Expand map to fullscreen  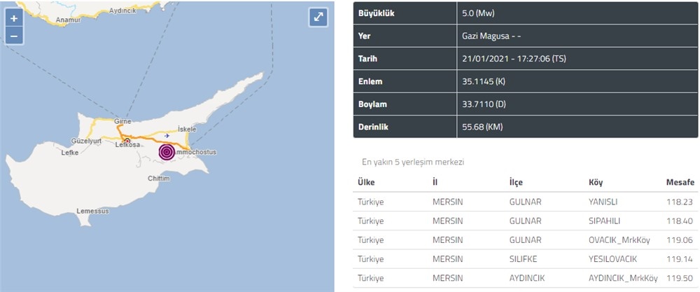pos(318,18)
